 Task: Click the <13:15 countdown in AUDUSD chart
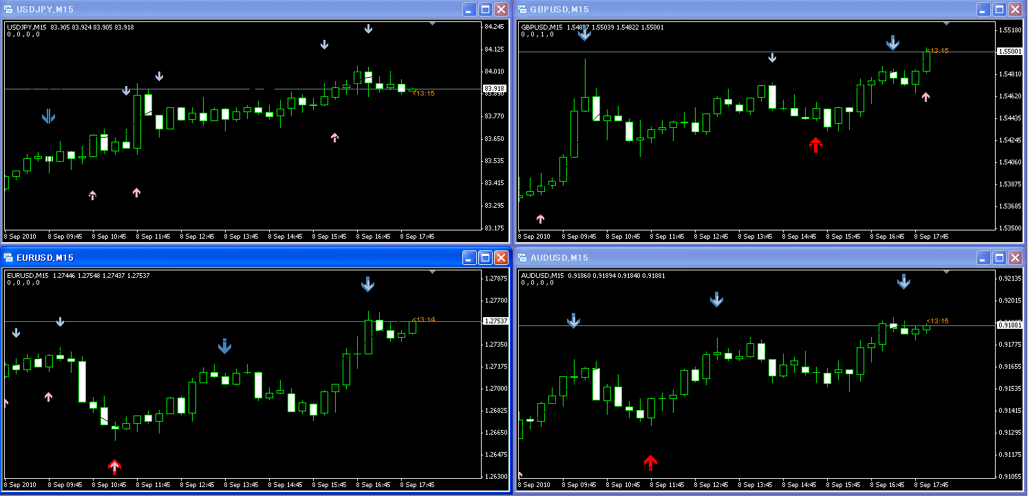point(938,321)
